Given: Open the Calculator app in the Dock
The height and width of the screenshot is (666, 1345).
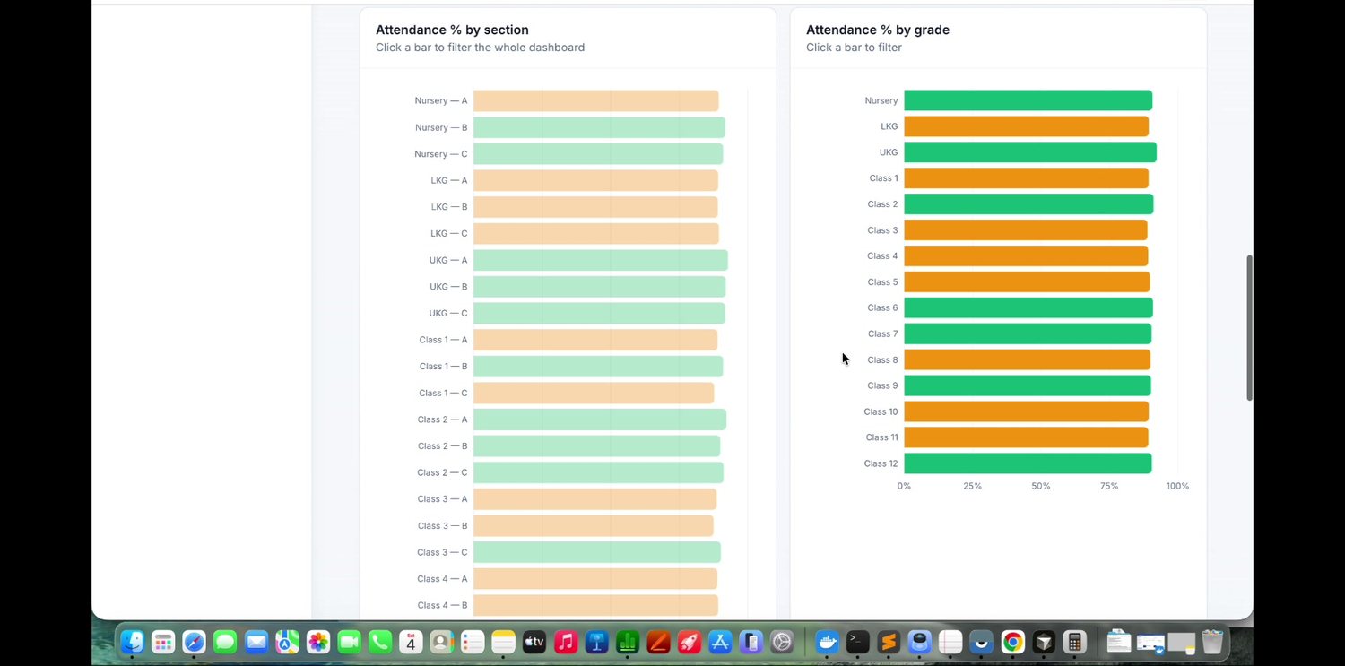Looking at the screenshot, I should pyautogui.click(x=1074, y=642).
